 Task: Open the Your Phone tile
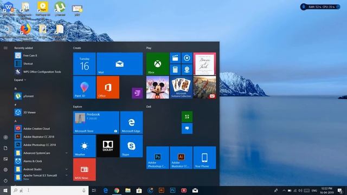click(205, 158)
